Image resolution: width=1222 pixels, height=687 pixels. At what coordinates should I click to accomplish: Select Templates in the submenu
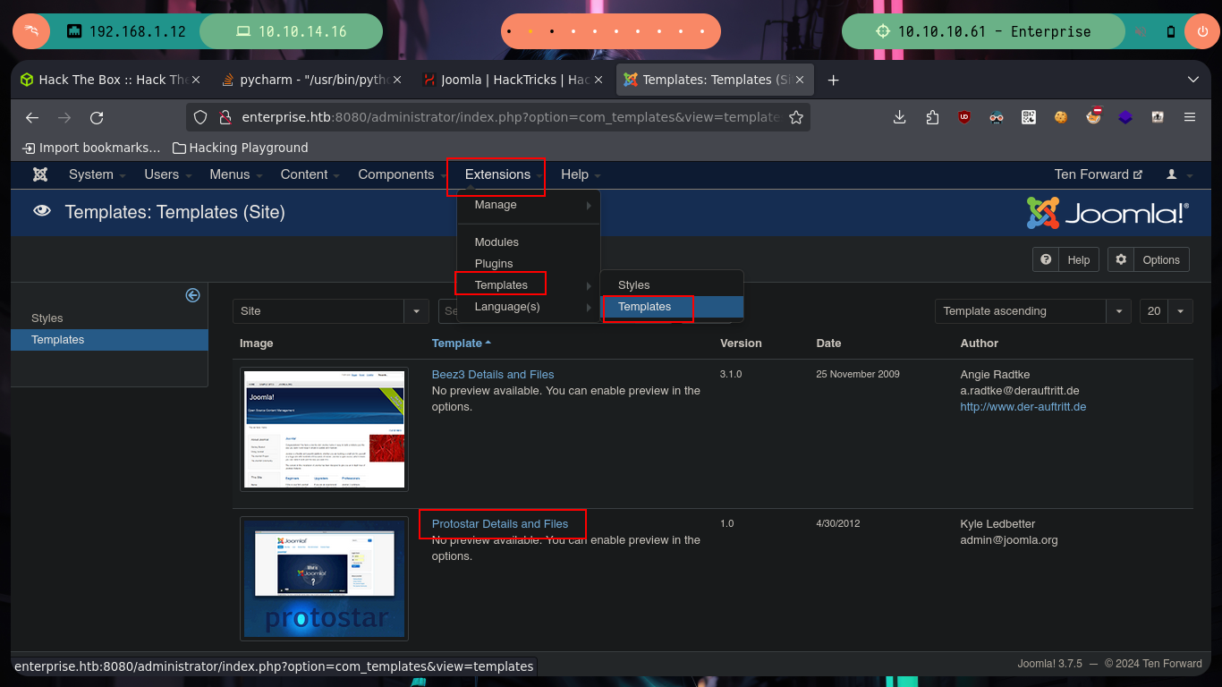672,307
